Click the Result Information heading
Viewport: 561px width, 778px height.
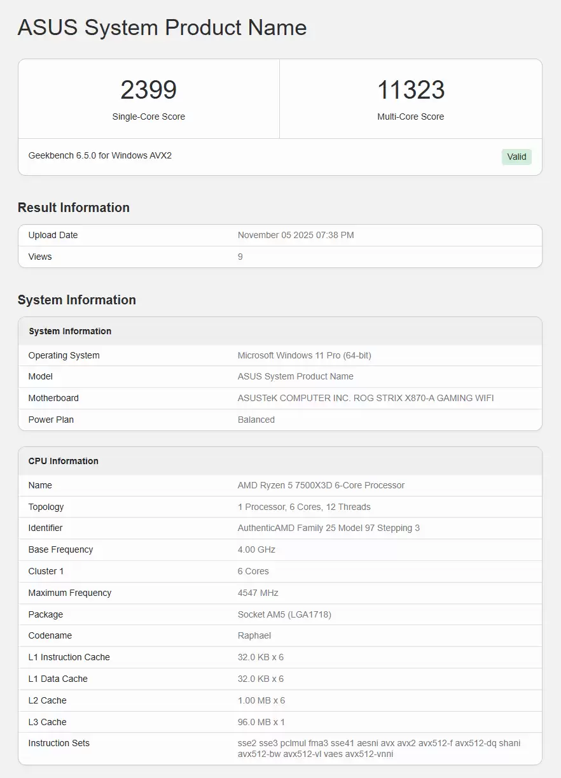(x=74, y=208)
